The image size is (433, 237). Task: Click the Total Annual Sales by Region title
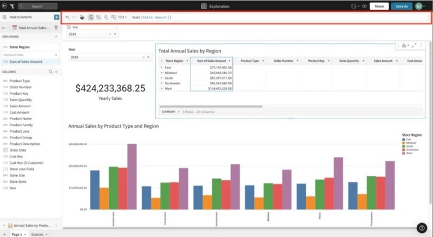click(x=190, y=51)
